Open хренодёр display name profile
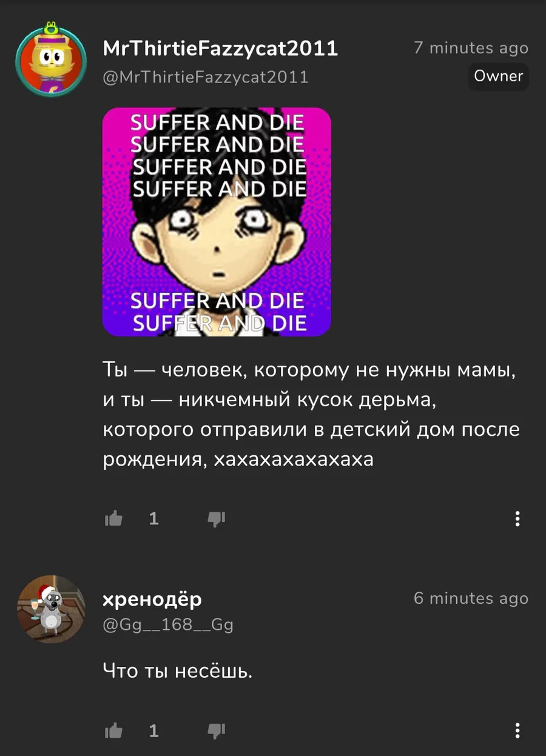Screen dimensions: 546x756 tap(152, 599)
